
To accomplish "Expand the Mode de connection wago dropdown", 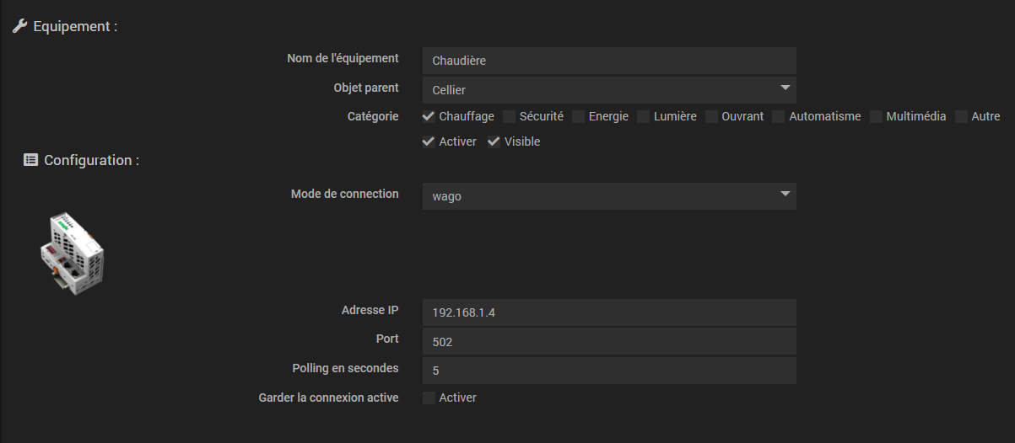I will tap(608, 196).
